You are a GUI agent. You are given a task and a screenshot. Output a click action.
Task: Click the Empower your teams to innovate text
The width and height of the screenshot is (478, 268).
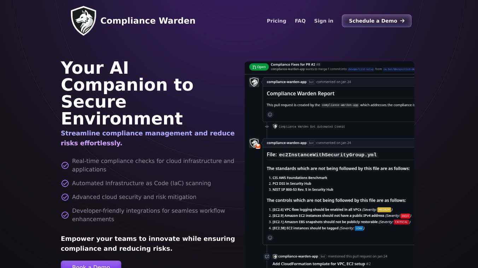[148, 244]
